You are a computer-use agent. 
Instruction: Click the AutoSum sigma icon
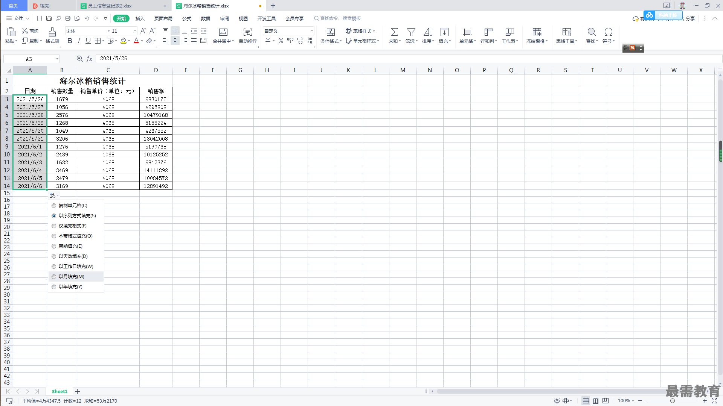click(394, 32)
